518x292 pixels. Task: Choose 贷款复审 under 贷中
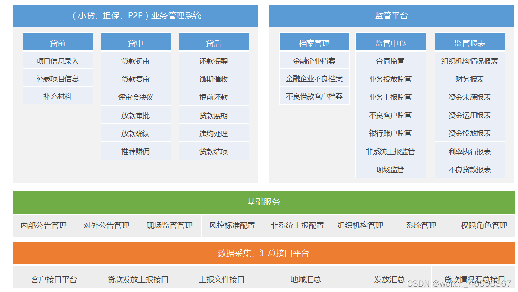[x=136, y=78]
